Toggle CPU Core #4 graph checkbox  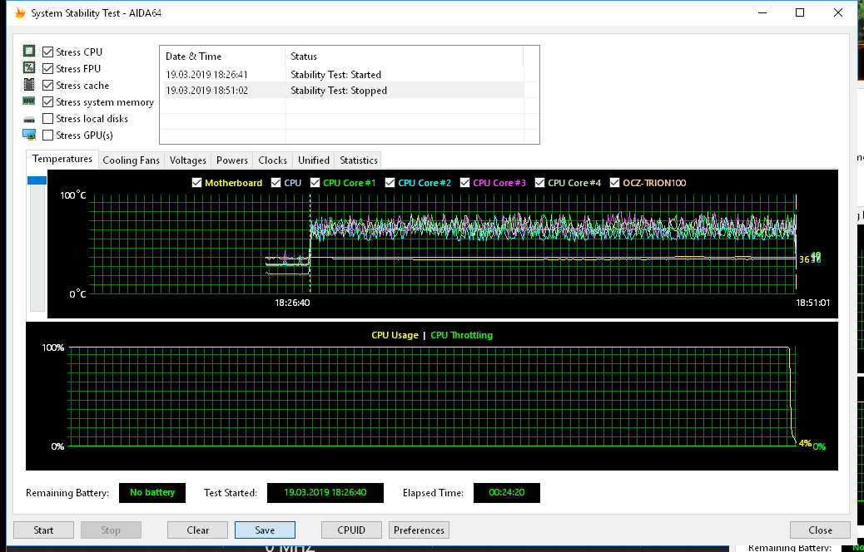click(540, 183)
